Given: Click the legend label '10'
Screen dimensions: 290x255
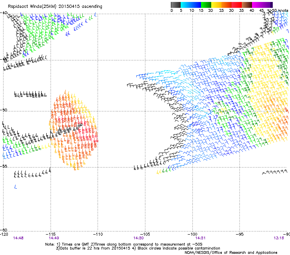Looking at the screenshot, I should (192, 10).
